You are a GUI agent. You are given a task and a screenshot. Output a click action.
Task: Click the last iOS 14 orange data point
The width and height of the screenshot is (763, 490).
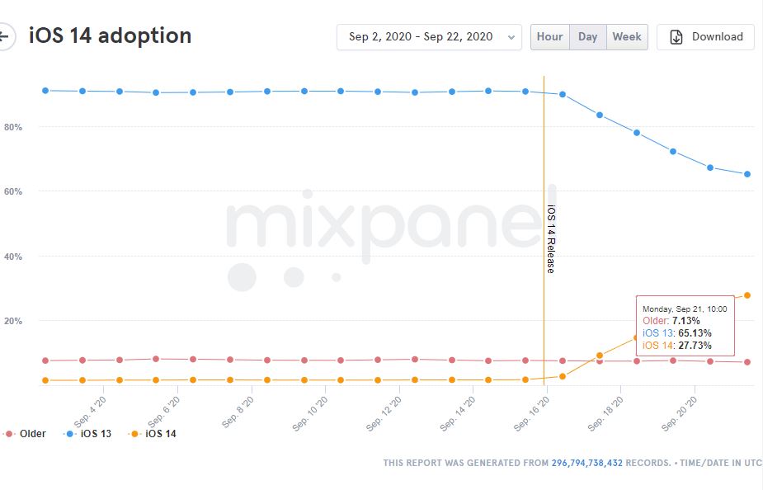pyautogui.click(x=747, y=295)
